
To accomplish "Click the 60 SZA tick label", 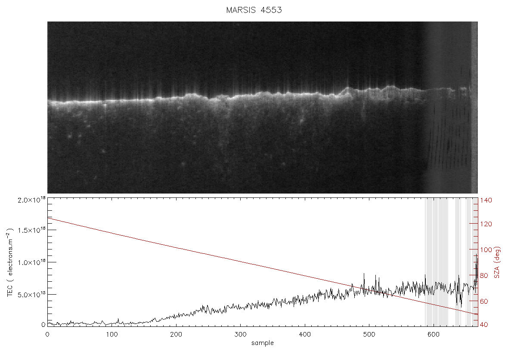I will coord(484,302).
